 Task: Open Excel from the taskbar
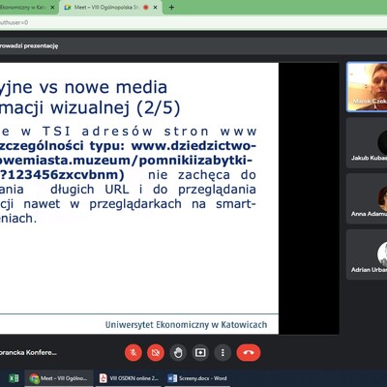[14, 378]
